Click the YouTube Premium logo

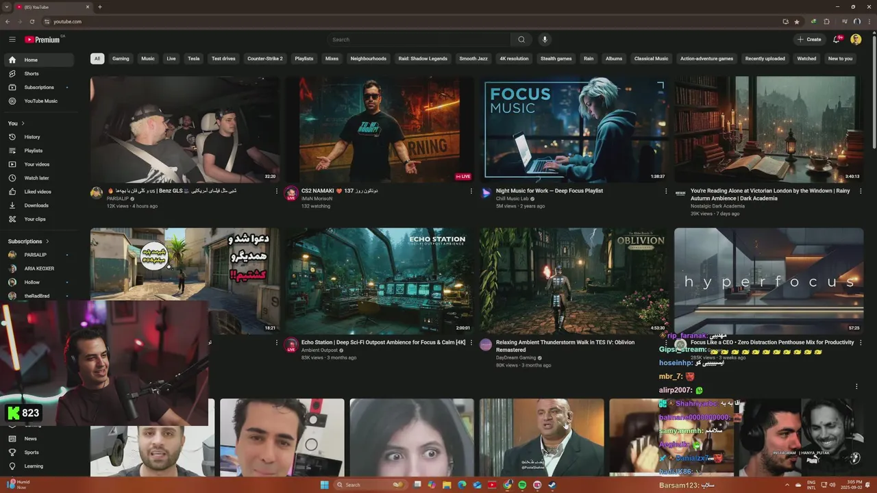point(42,40)
